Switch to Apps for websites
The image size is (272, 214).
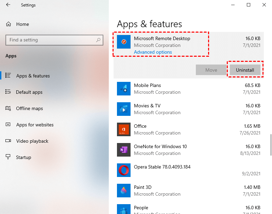35,125
